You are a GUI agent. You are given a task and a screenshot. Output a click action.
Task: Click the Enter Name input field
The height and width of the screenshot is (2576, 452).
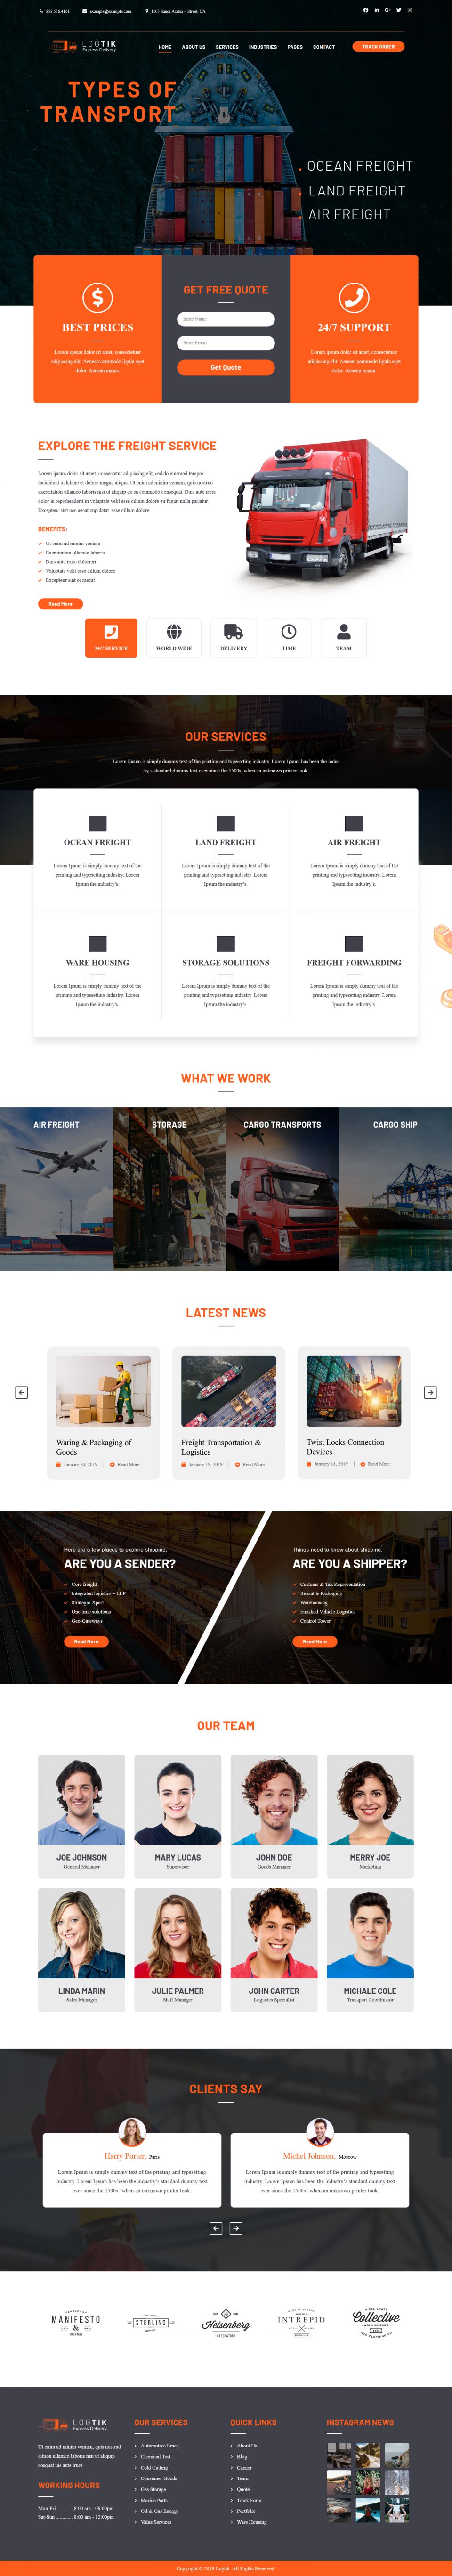[x=226, y=319]
